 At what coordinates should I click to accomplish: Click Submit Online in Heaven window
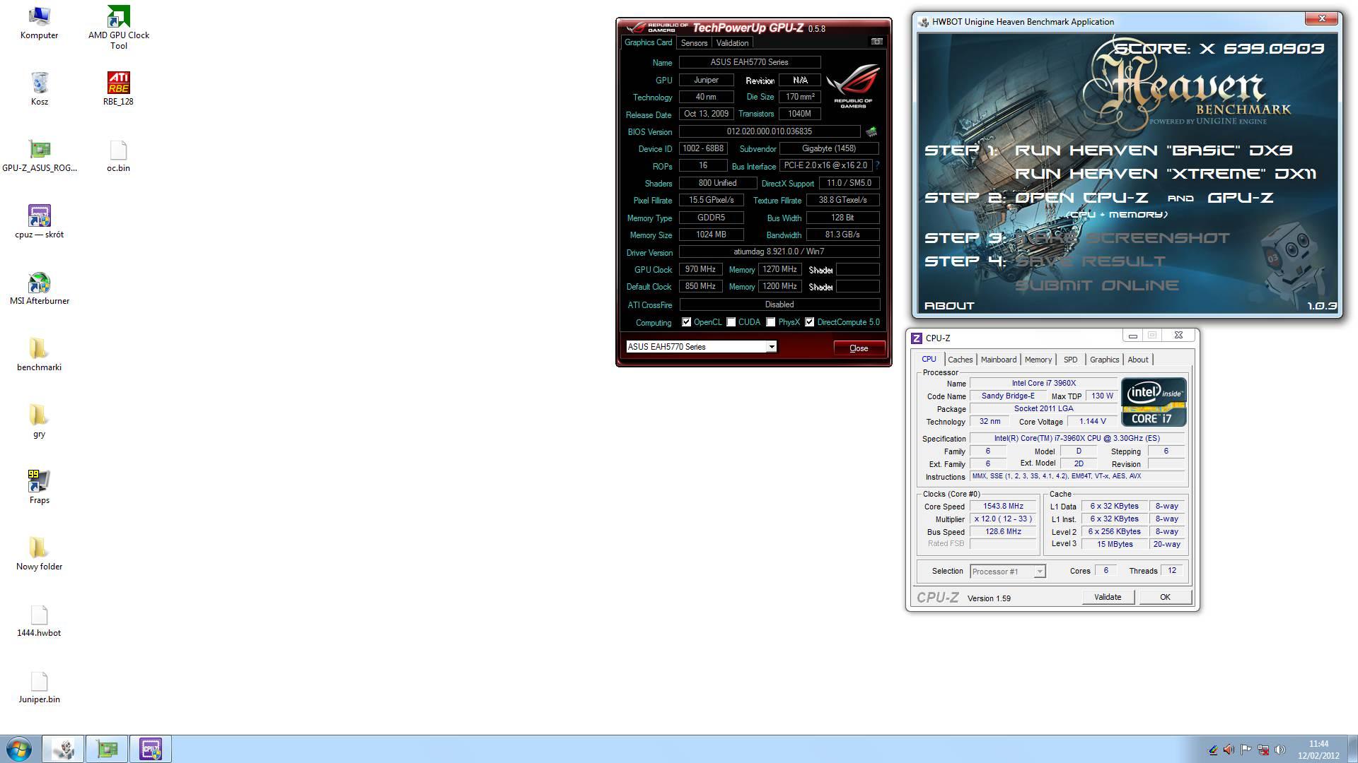pyautogui.click(x=1097, y=285)
